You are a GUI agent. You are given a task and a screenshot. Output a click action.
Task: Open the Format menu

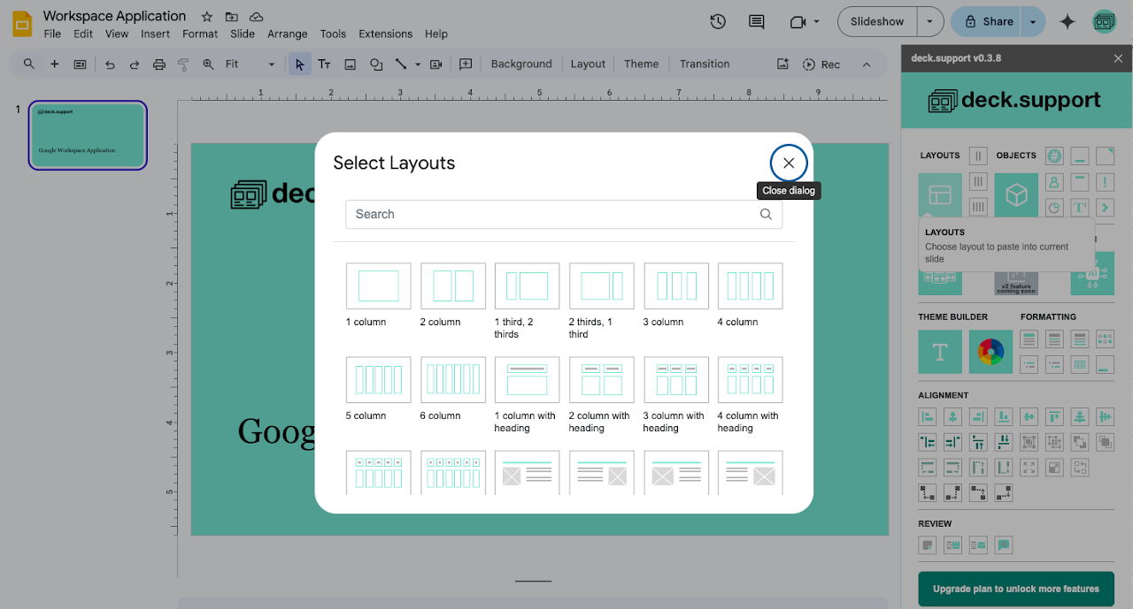(200, 34)
